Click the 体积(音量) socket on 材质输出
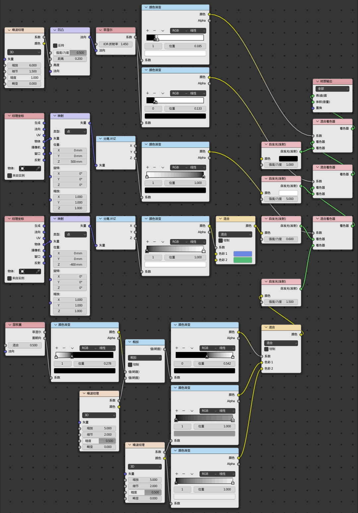Screen dimensions: 358x513 tap(313, 102)
